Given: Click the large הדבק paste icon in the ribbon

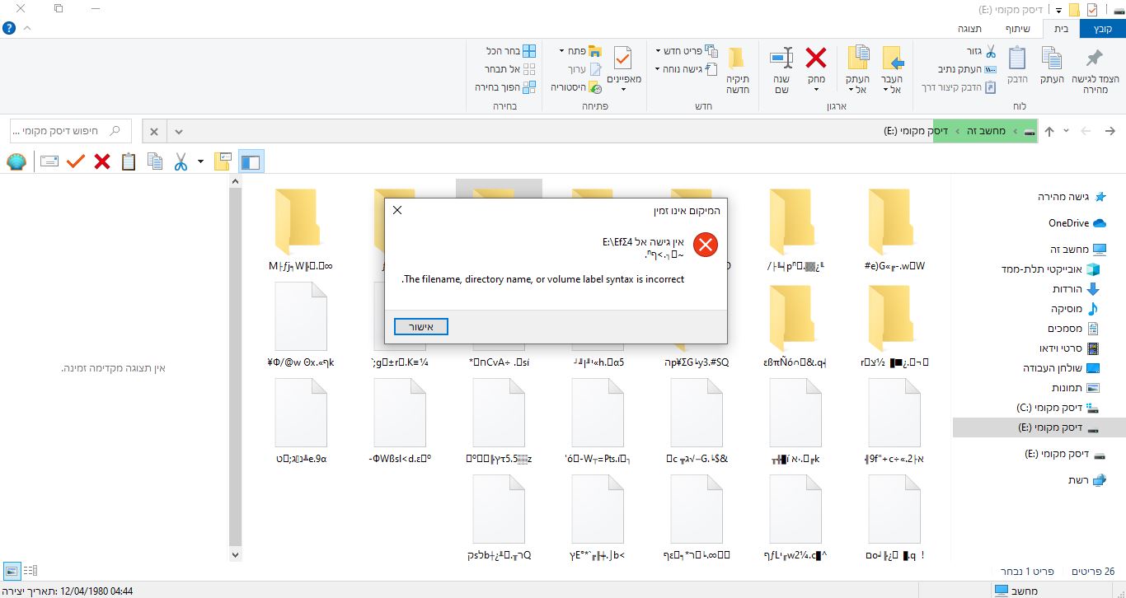Looking at the screenshot, I should click(1018, 58).
